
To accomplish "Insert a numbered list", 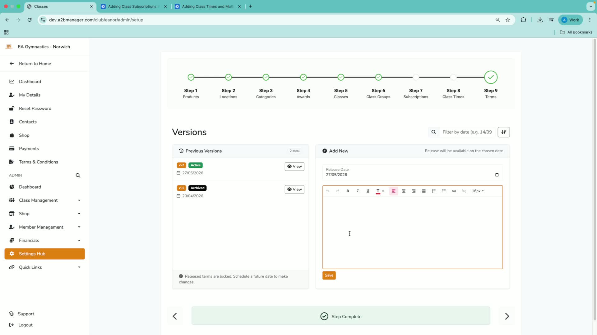I will [x=434, y=191].
